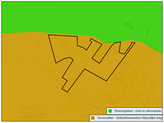The image size is (164, 123).
Task: Click the Zalkerdijk label at the left map edge
Action: (x=11, y=32)
